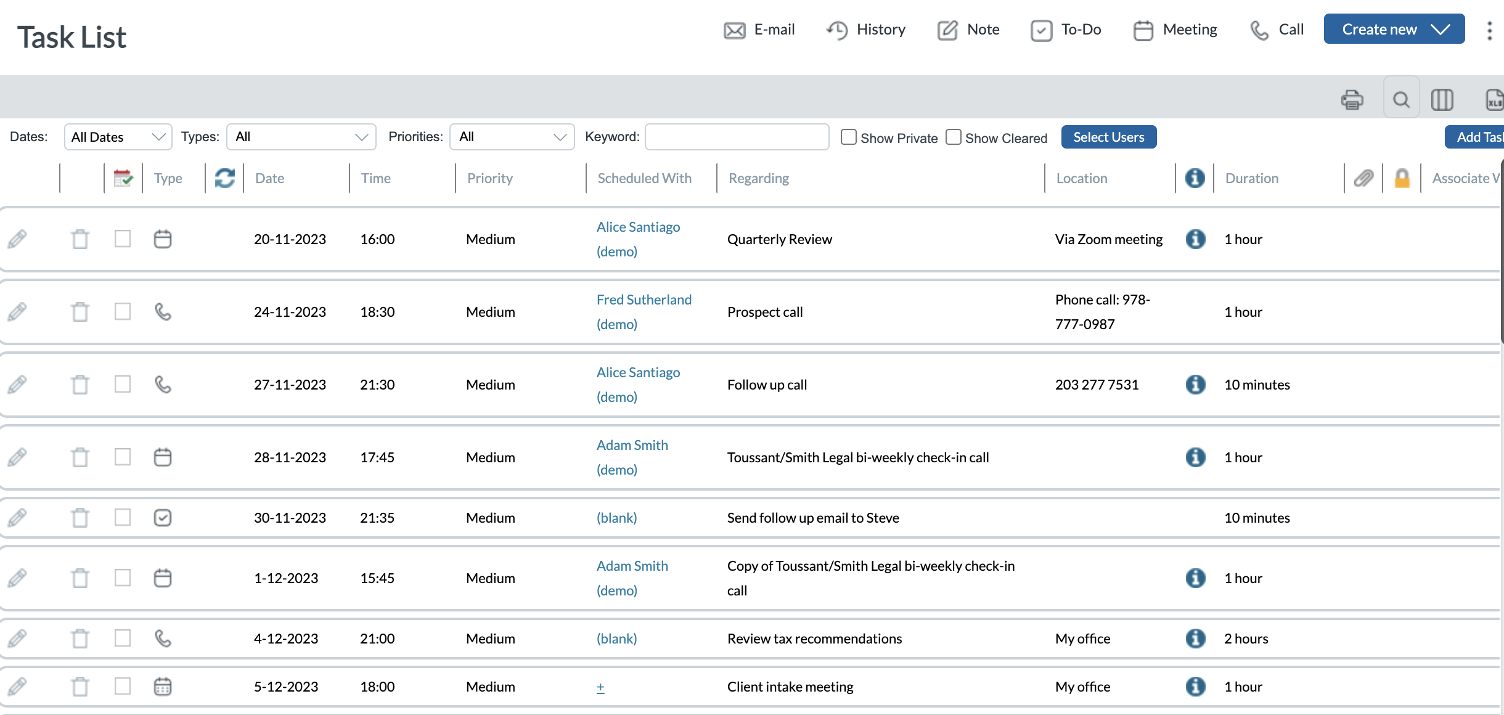Viewport: 1504px width, 715px height.
Task: Delete the Follow up call task
Action: coord(80,385)
